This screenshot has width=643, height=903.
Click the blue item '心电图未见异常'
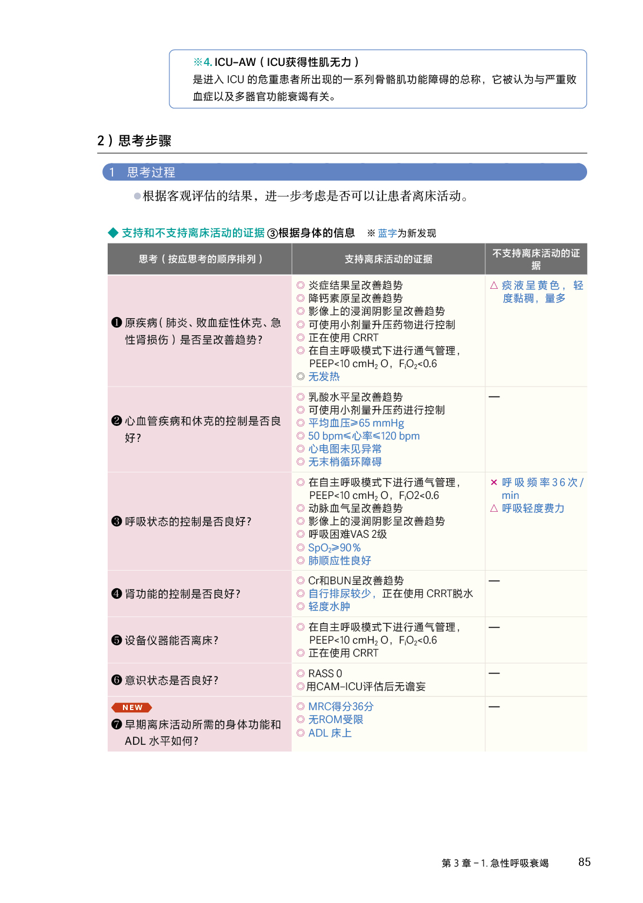[x=345, y=449]
